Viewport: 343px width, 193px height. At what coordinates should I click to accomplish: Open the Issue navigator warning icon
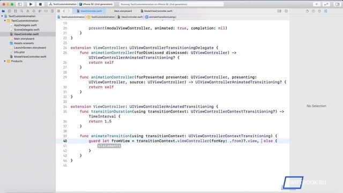click(x=28, y=11)
